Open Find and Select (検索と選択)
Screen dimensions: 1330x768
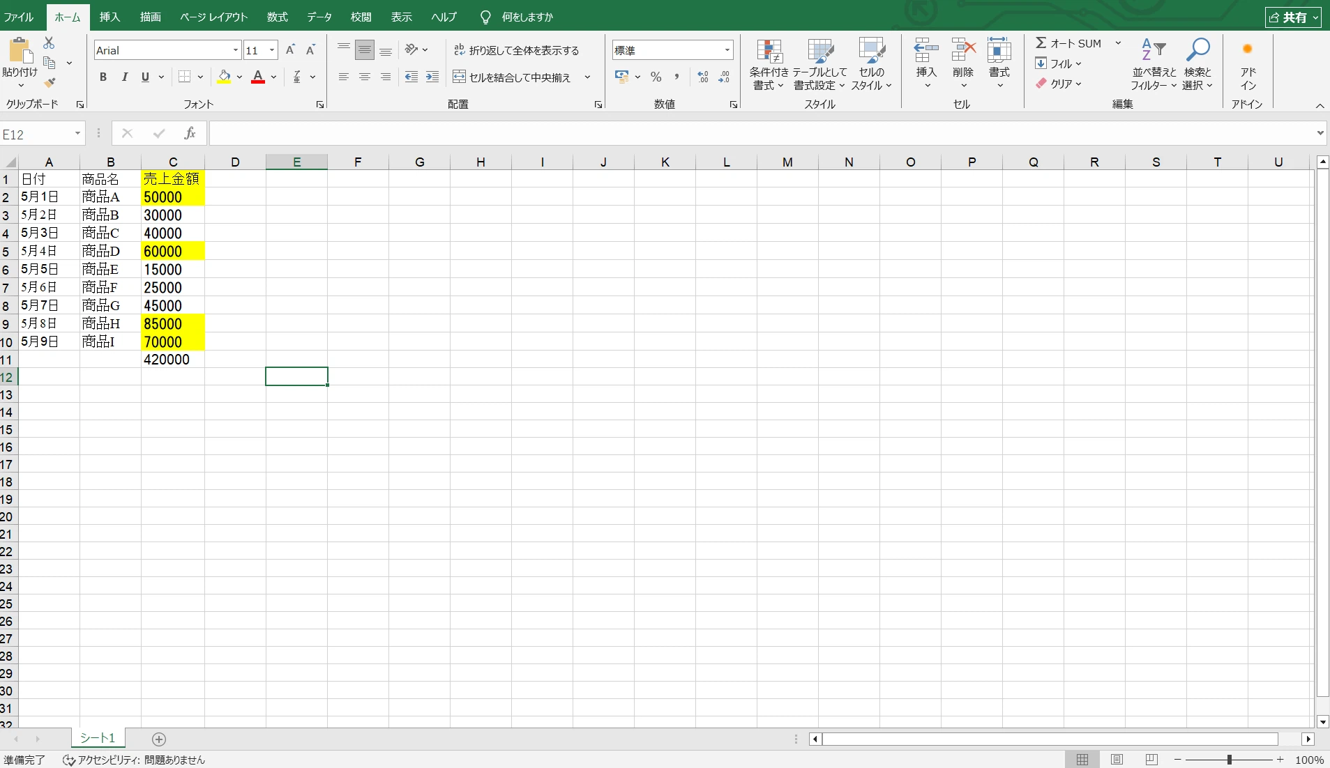coord(1198,65)
